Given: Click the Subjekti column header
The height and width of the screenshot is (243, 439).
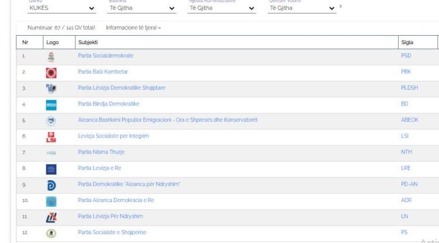Looking at the screenshot, I should tap(88, 42).
